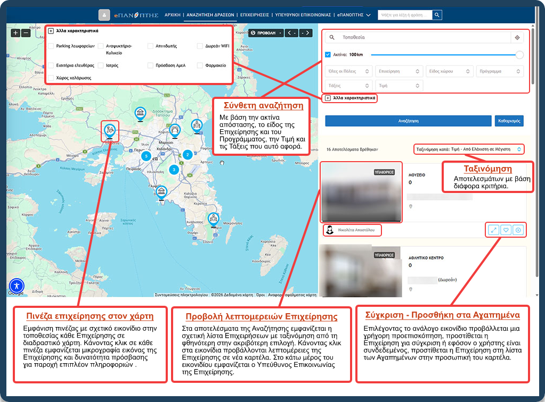Click the ePANOPTIS site logo
Viewport: 545px width, 402px height.
pos(136,15)
